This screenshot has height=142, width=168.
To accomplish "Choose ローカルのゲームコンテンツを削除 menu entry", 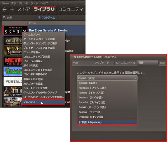I will [43, 97].
